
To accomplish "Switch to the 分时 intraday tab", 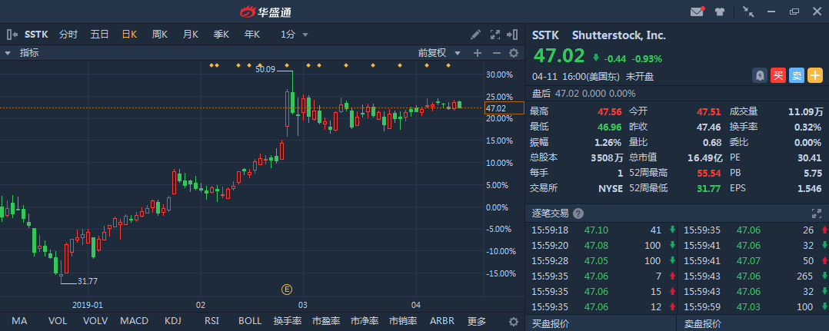I will [x=68, y=35].
